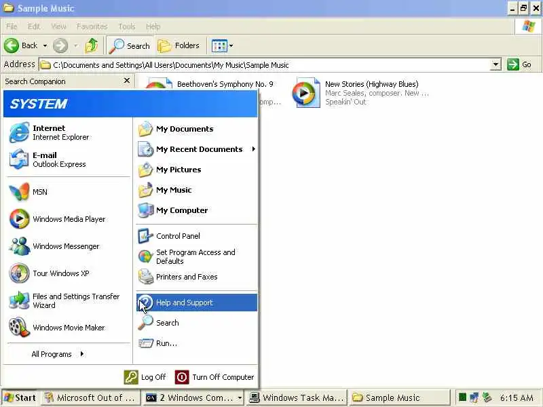
Task: Open Files and Settings Transfer Wizard
Action: [68, 301]
